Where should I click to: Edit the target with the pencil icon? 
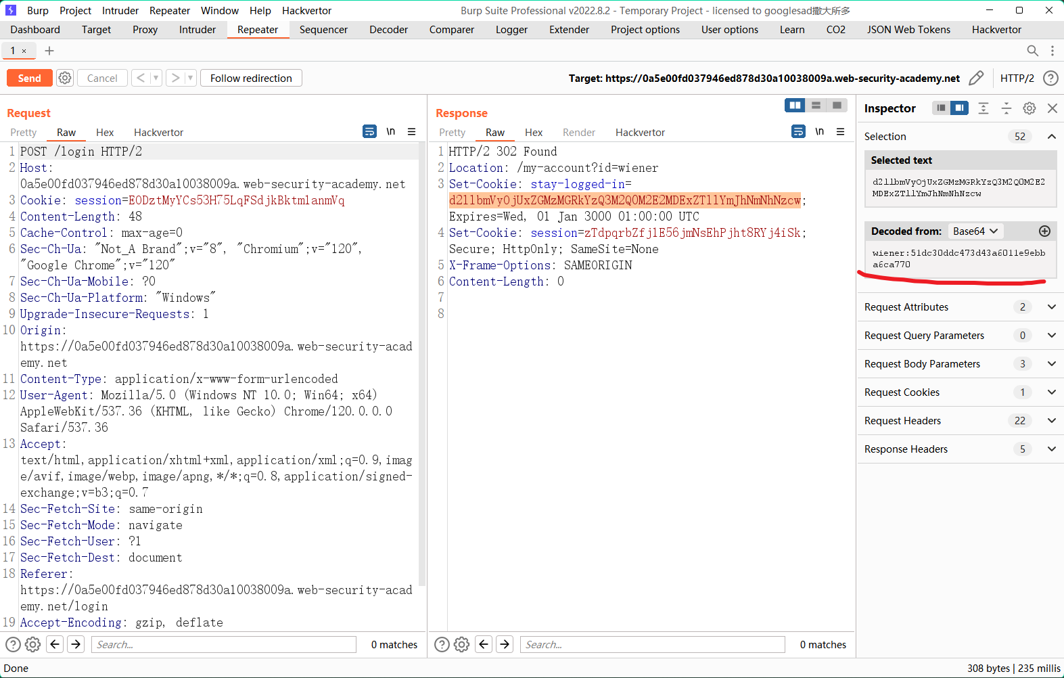pyautogui.click(x=976, y=78)
